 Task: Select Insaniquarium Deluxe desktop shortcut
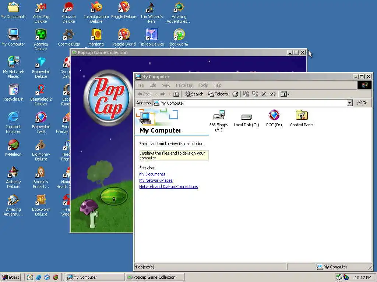[96, 13]
